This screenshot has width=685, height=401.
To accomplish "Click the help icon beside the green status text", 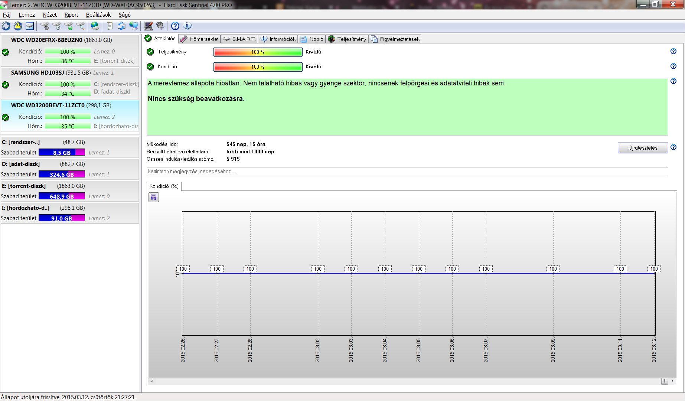I will 673,81.
